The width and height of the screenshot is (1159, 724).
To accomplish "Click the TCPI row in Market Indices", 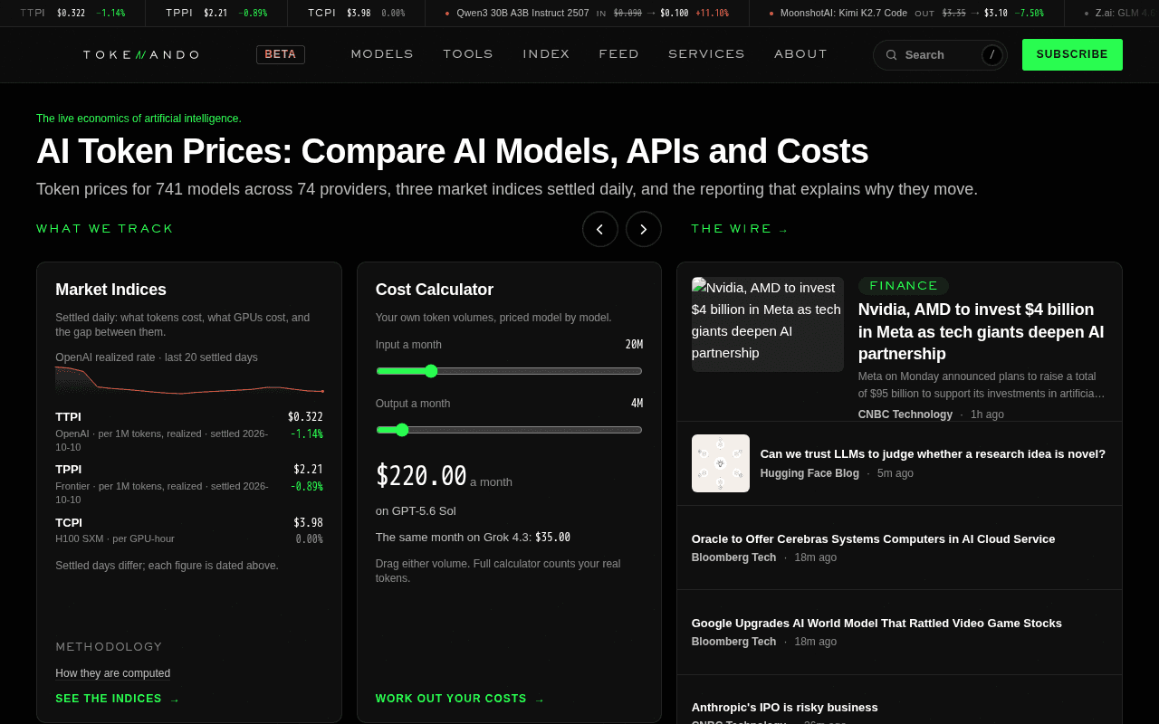I will [189, 530].
